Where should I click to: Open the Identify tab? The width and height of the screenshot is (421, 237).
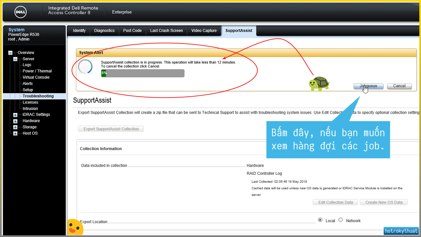tap(79, 31)
